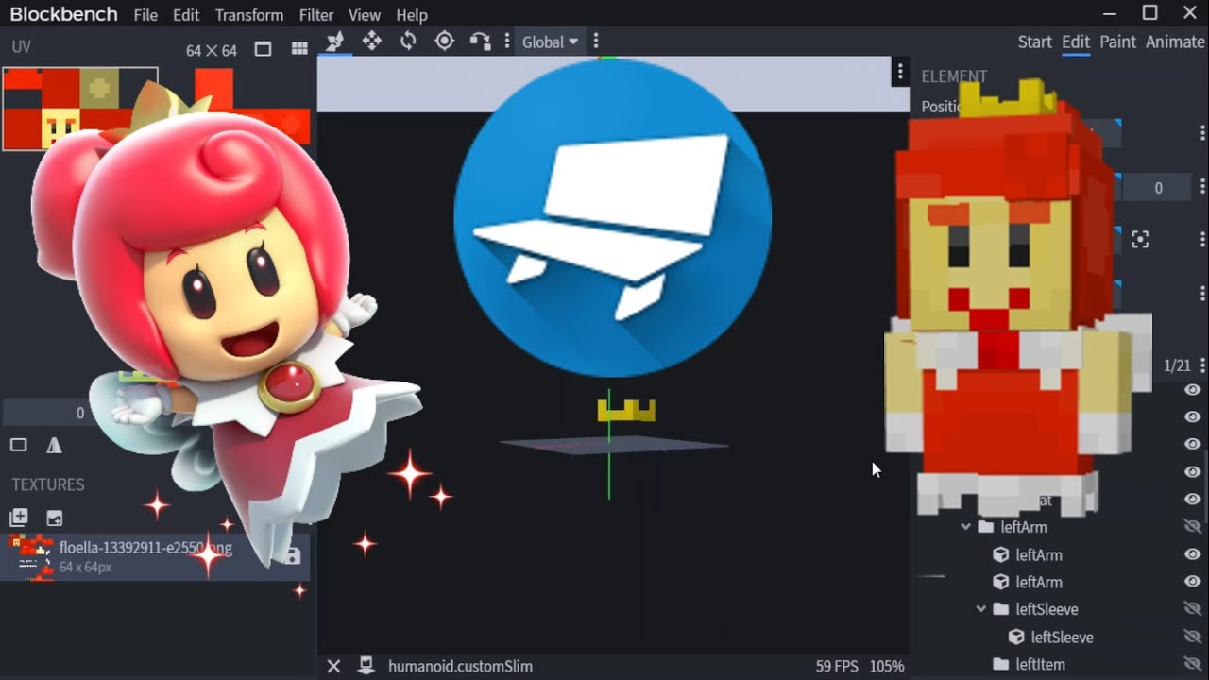
Task: Click the Create Texture plus icon
Action: coord(18,518)
